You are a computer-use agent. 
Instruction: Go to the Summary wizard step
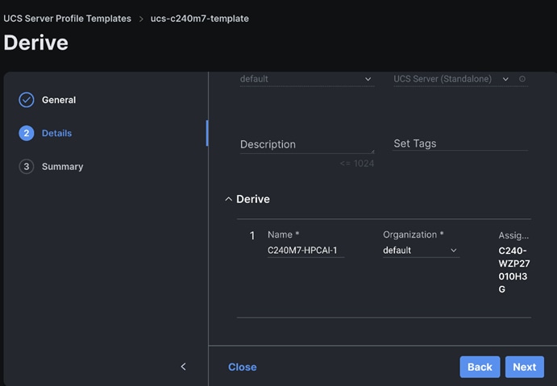click(x=63, y=167)
